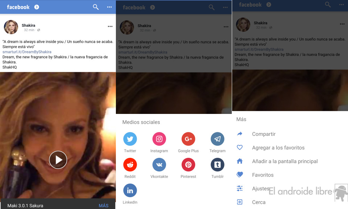
Task: Select the Google Plus icon
Action: tap(188, 139)
